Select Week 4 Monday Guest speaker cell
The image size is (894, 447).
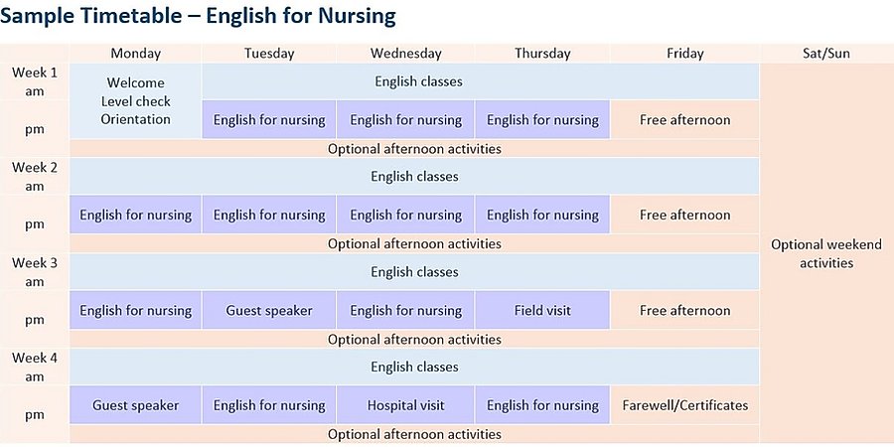point(135,405)
